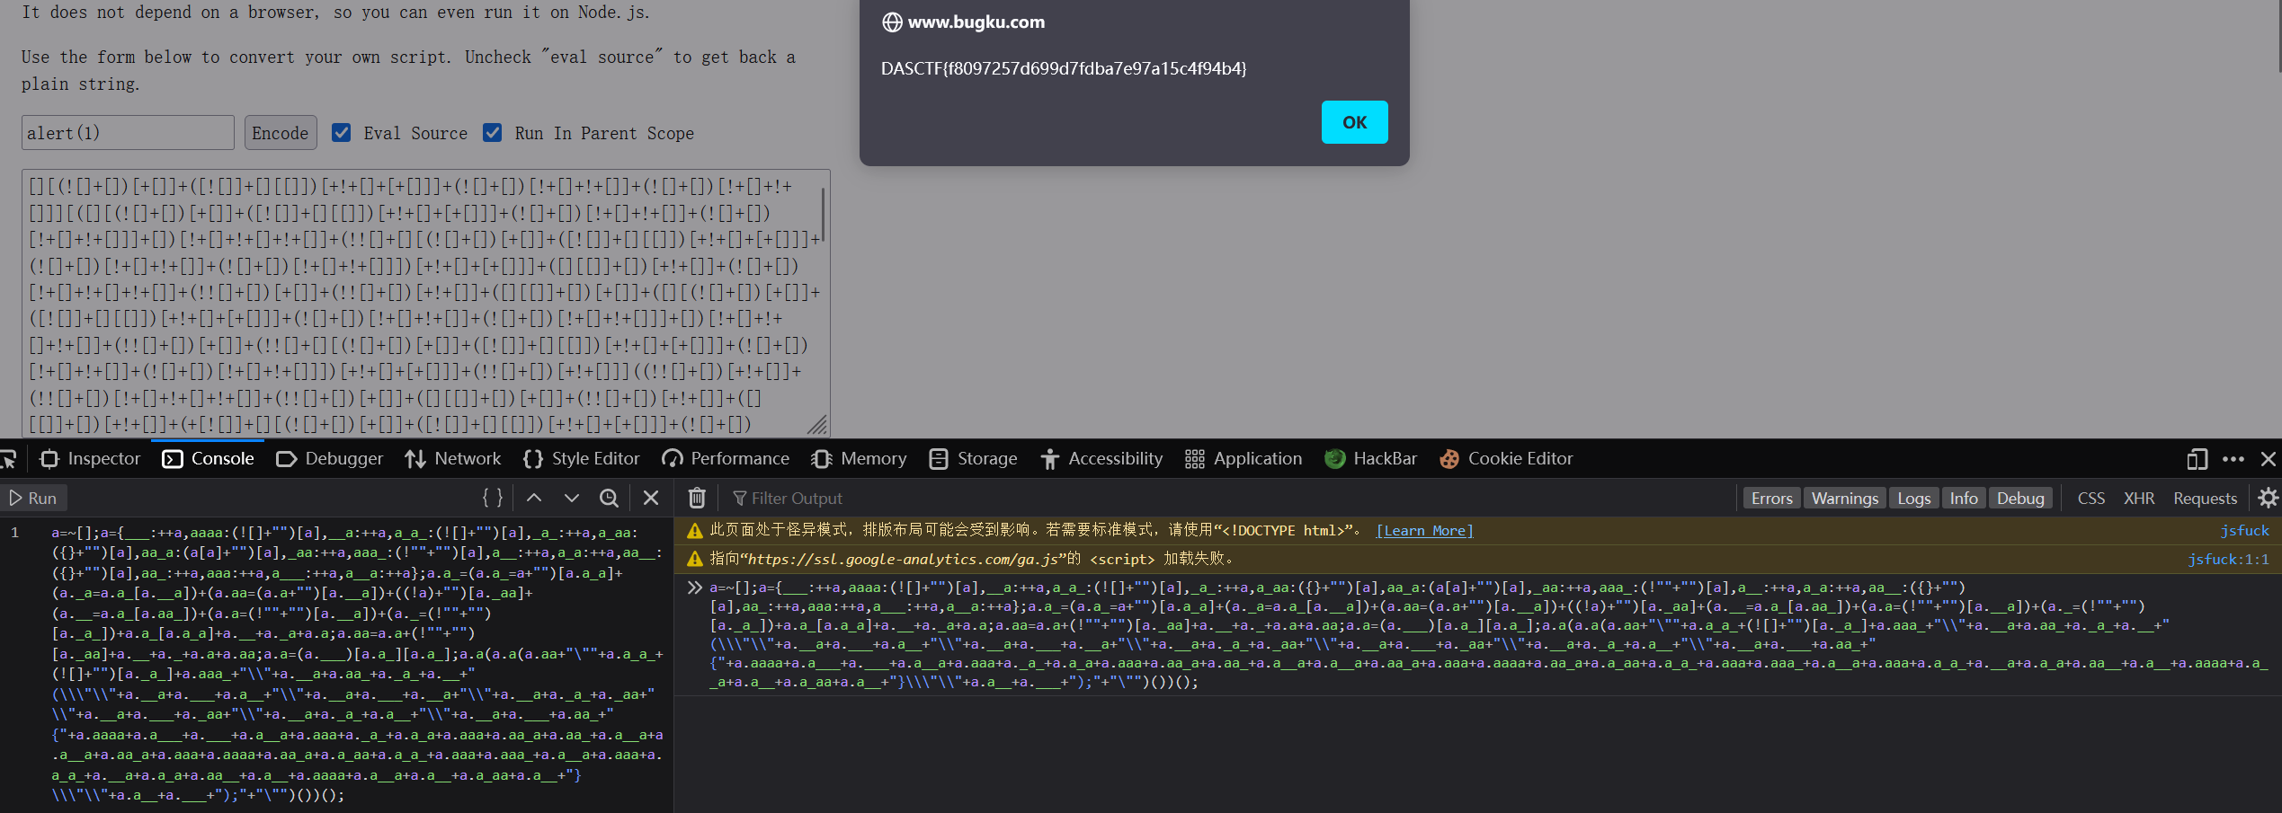
Task: Toggle the Warnings filter
Action: (1844, 498)
